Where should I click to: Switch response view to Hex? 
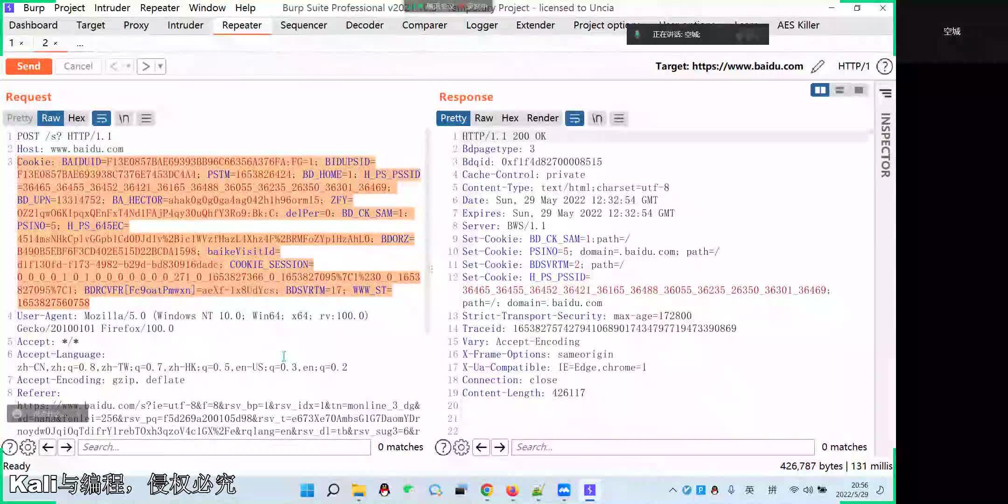pyautogui.click(x=510, y=118)
